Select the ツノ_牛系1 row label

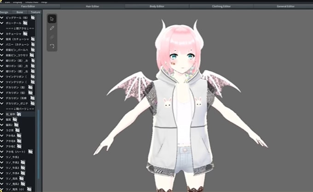12,157
